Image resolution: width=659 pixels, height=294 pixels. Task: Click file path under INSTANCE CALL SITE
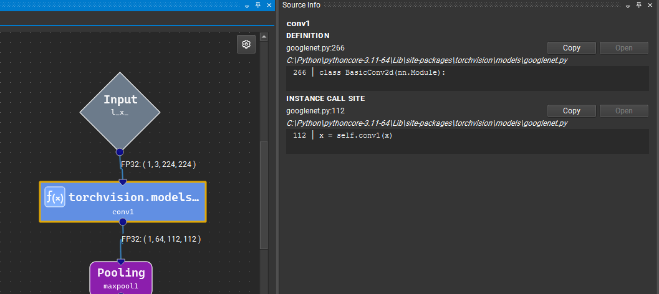coord(427,123)
